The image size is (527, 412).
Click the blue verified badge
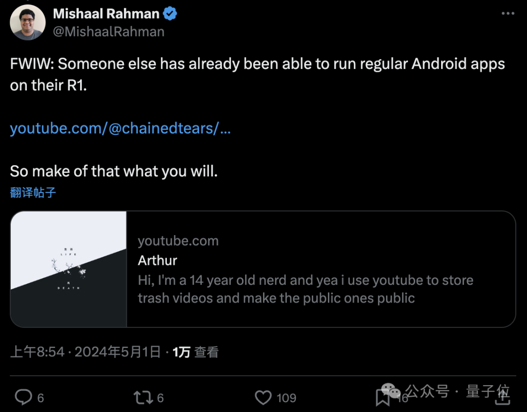click(170, 14)
